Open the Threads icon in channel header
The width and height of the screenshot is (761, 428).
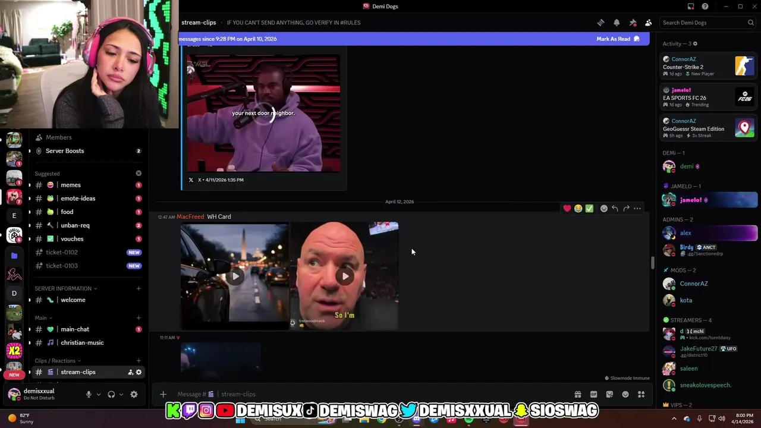[x=600, y=23]
